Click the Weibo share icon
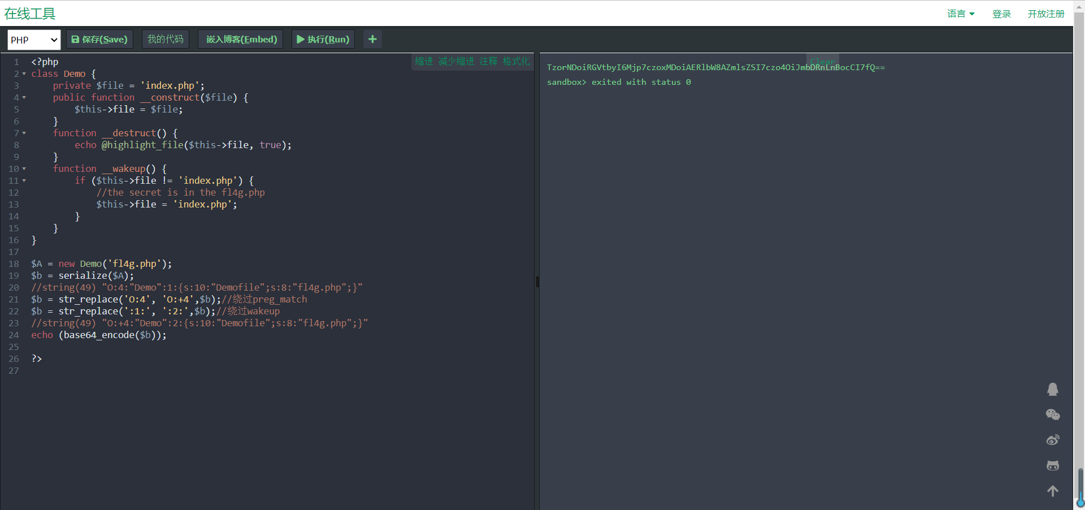This screenshot has height=510, width=1085. pyautogui.click(x=1053, y=440)
